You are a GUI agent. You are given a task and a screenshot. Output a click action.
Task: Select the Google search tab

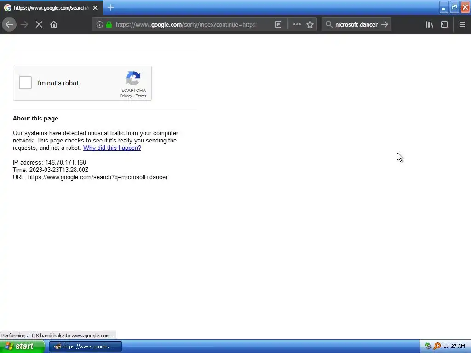51,8
